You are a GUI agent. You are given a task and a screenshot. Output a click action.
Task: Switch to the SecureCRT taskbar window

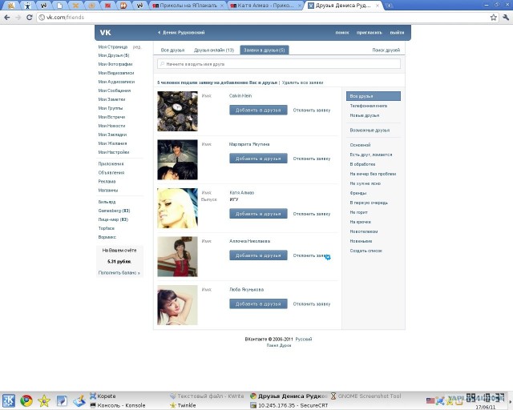click(289, 405)
